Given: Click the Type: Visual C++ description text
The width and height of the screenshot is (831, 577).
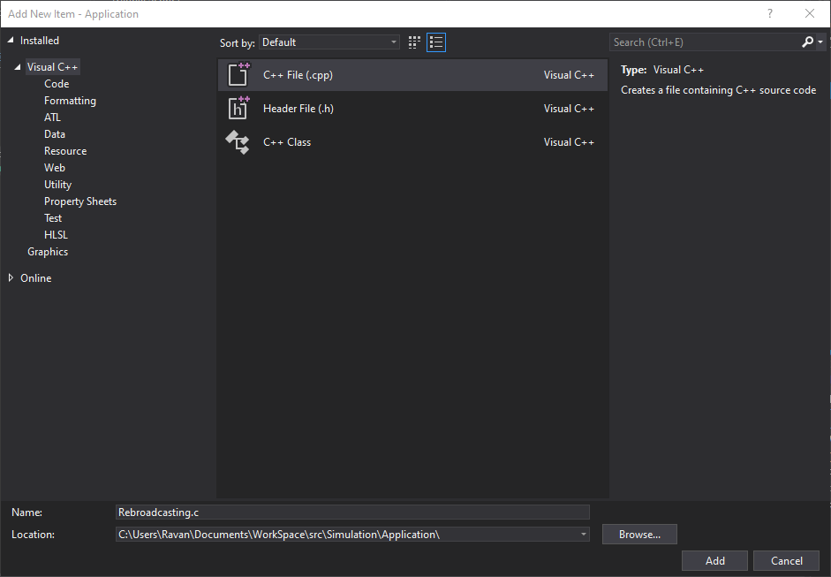Looking at the screenshot, I should (x=662, y=70).
